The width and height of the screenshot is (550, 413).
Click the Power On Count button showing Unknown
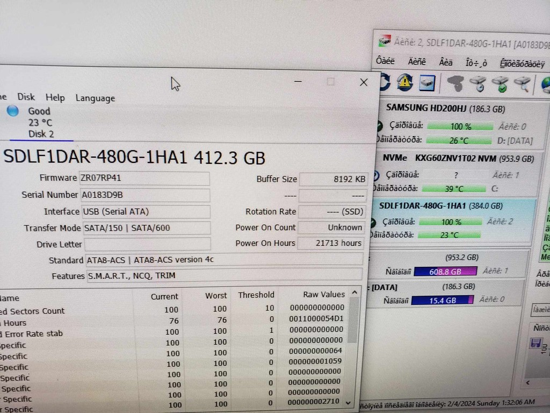tap(331, 227)
